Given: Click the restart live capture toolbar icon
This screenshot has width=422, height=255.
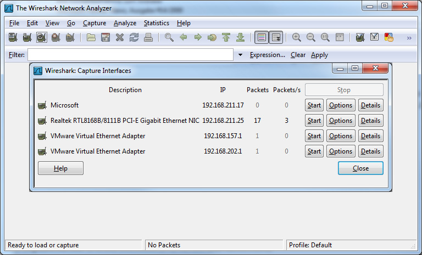Looking at the screenshot, I should [x=70, y=37].
